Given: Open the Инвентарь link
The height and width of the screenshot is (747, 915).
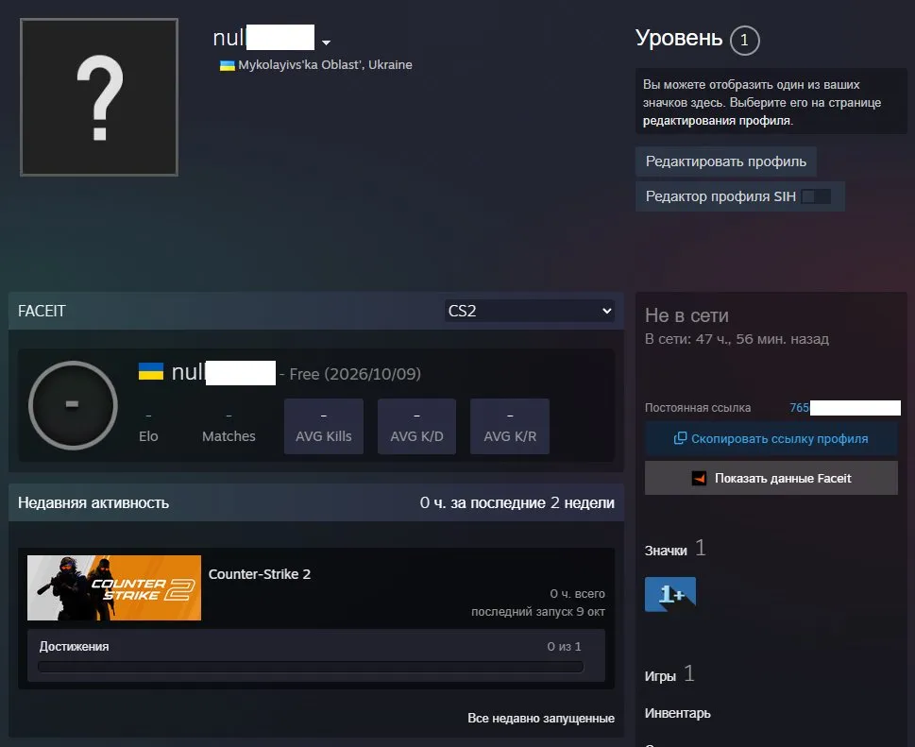Looking at the screenshot, I should point(677,713).
